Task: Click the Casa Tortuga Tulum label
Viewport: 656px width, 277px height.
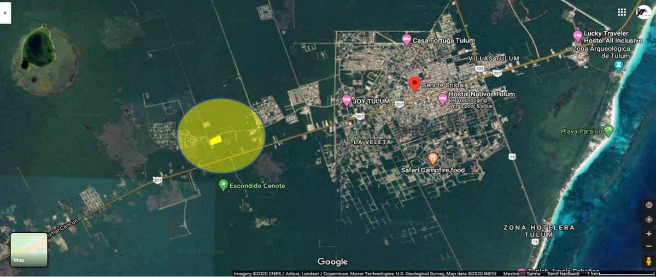Action: click(443, 41)
